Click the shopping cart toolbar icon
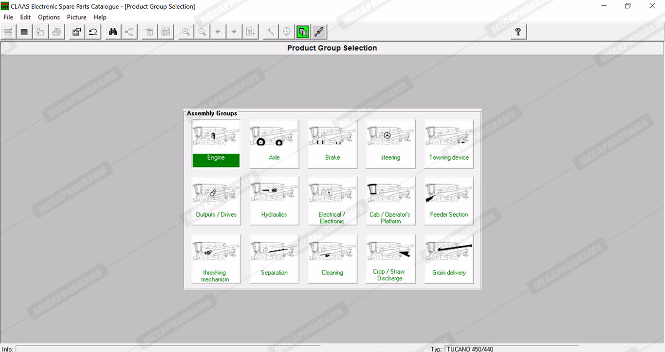Viewport: 665px width, 352px height. 8,32
